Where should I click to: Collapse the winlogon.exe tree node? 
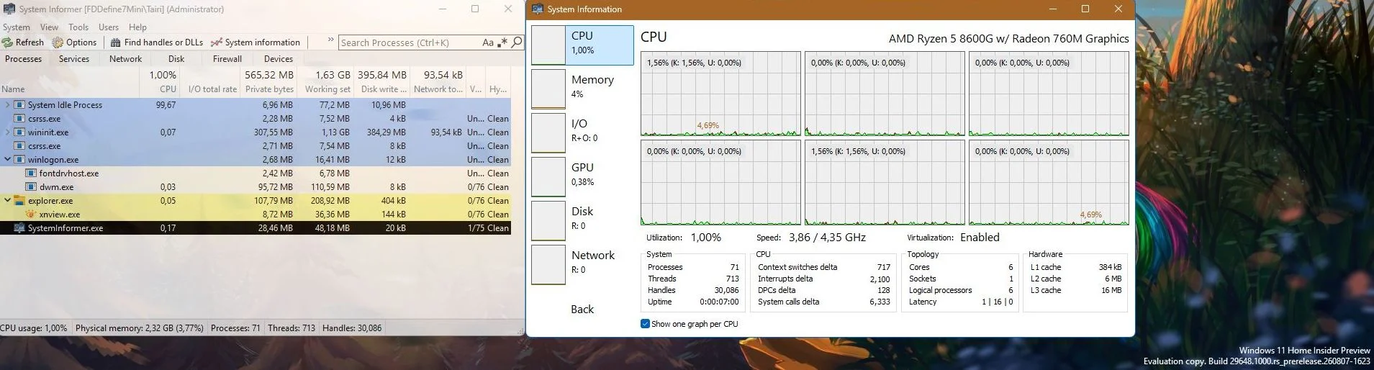coord(8,160)
